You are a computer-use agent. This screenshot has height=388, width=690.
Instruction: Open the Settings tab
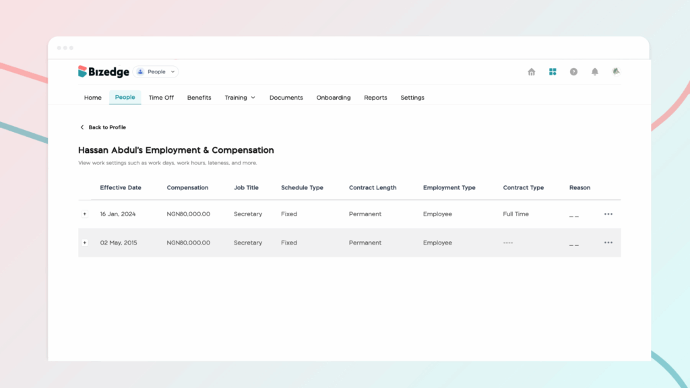tap(412, 98)
